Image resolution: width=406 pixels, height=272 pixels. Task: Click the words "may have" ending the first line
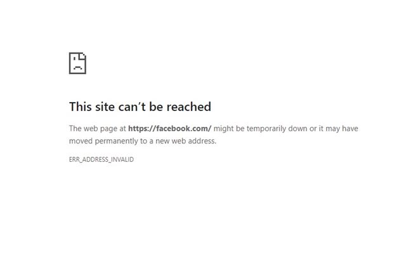pos(342,129)
